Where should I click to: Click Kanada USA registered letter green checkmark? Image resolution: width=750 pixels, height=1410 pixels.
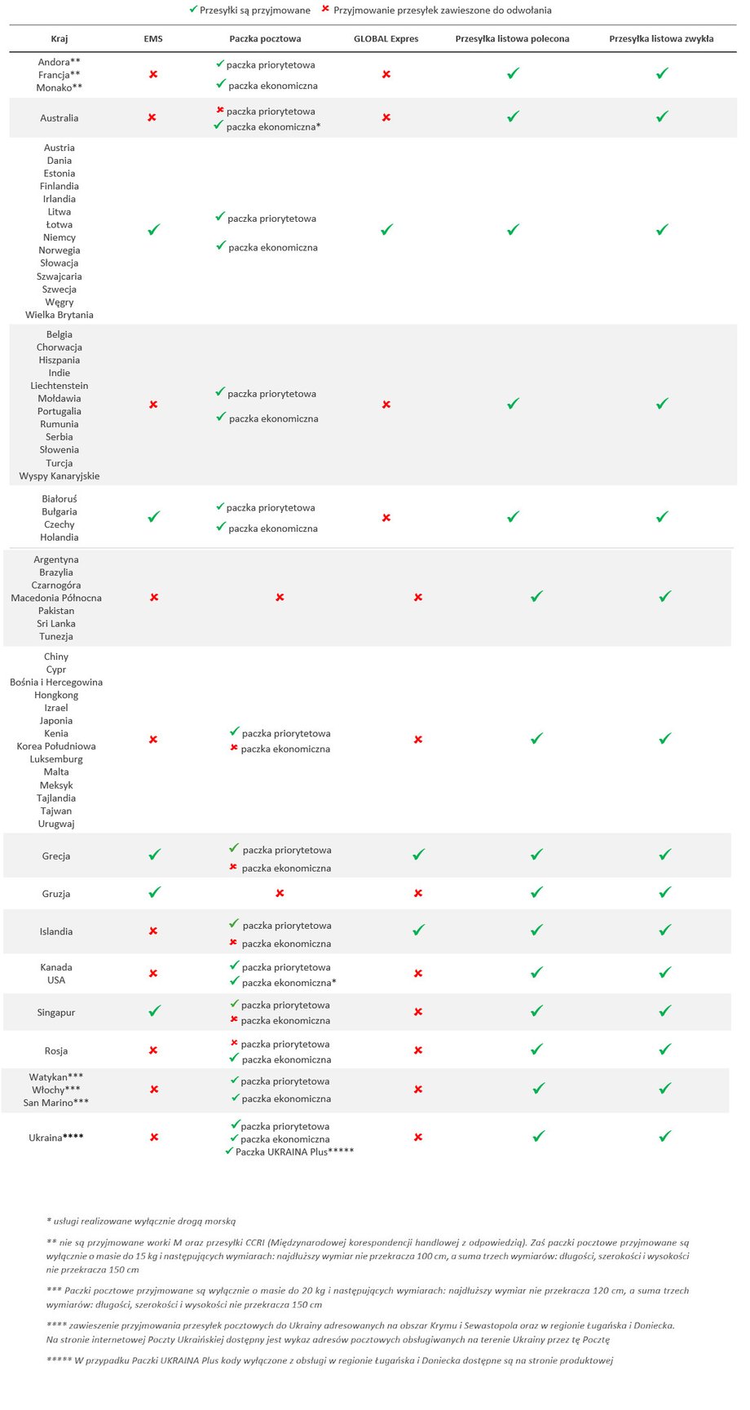click(x=536, y=972)
